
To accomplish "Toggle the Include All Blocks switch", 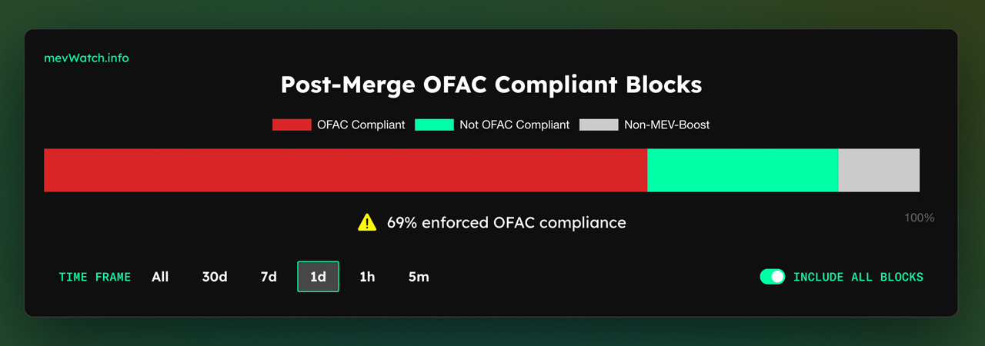I will click(x=773, y=277).
